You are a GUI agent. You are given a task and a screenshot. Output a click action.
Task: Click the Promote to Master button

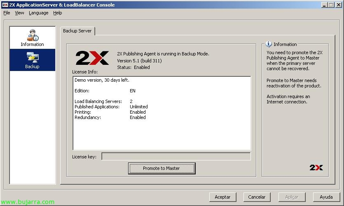[x=161, y=168]
